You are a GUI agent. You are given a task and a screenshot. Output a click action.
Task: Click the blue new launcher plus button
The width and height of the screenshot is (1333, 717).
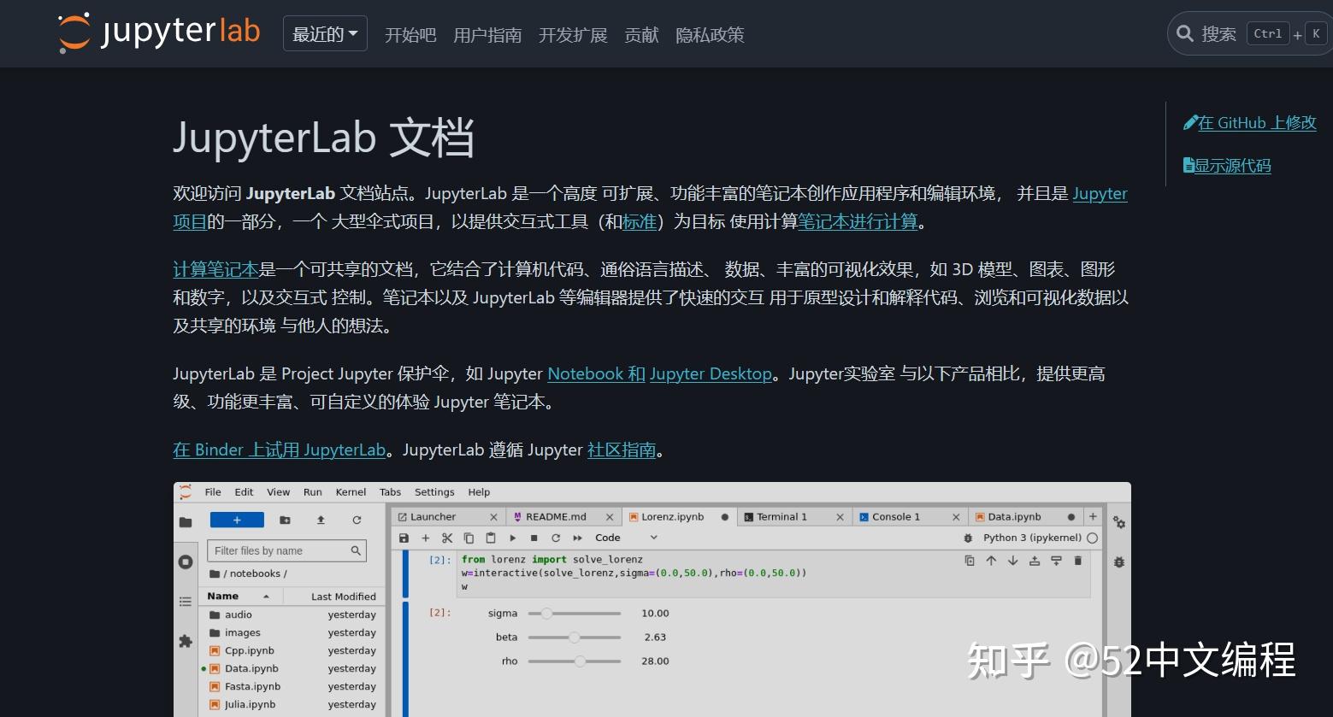tap(237, 520)
